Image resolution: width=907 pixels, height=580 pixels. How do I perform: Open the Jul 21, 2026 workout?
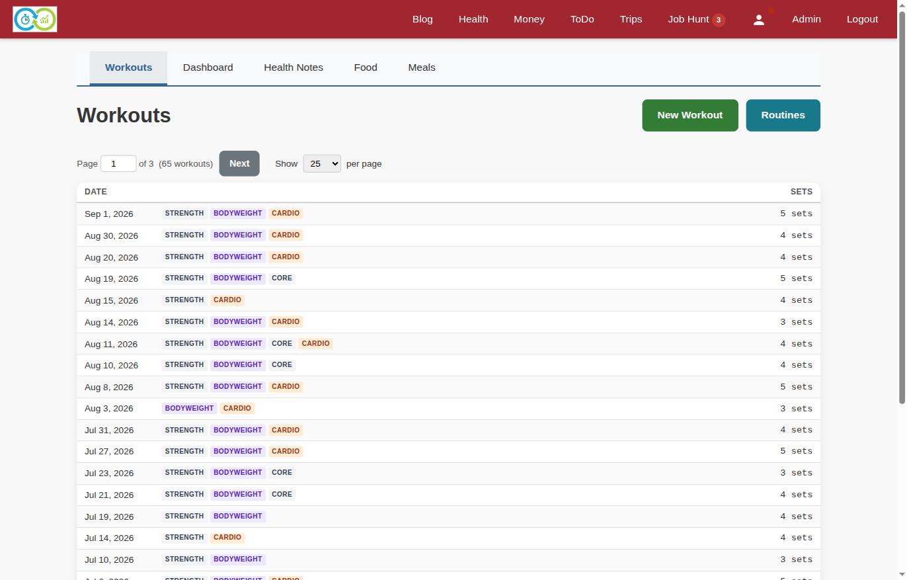448,495
